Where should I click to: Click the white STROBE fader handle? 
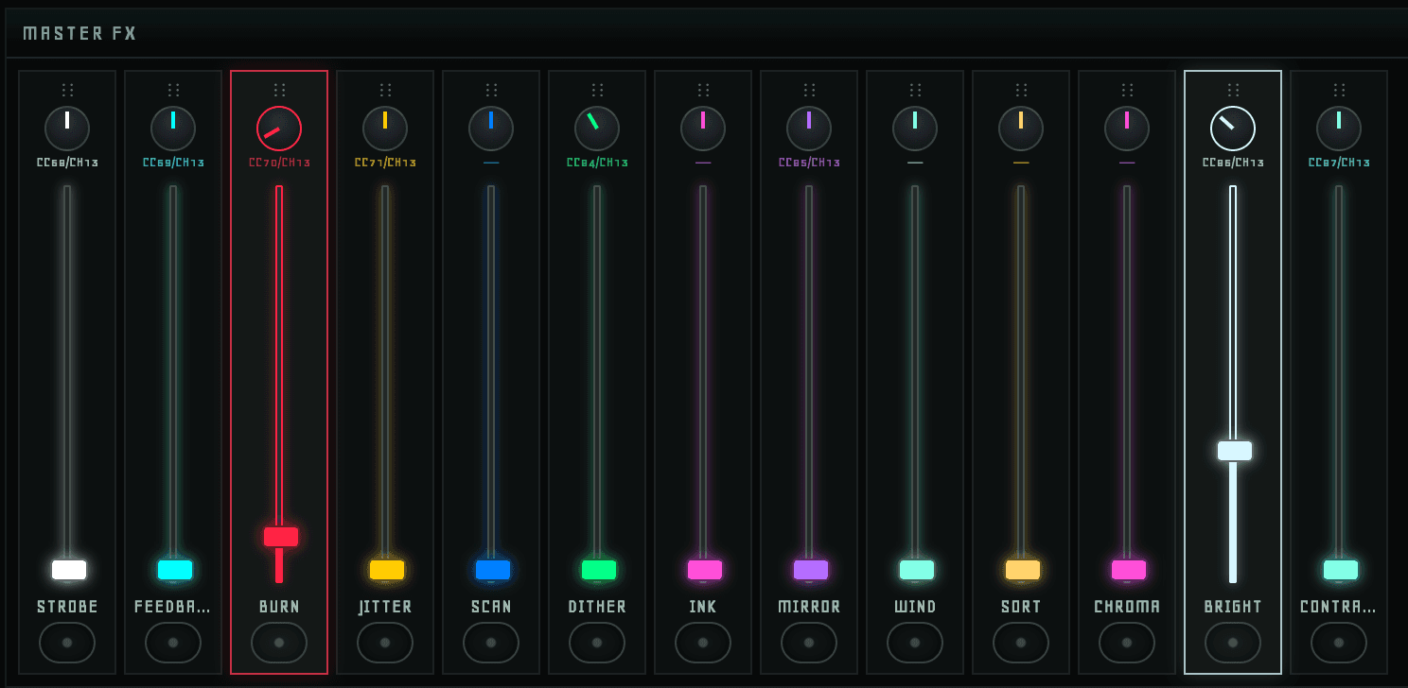69,570
